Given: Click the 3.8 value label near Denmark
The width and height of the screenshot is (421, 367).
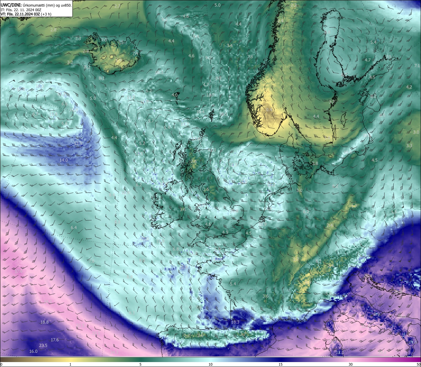Looking at the screenshot, I should pos(315,164).
